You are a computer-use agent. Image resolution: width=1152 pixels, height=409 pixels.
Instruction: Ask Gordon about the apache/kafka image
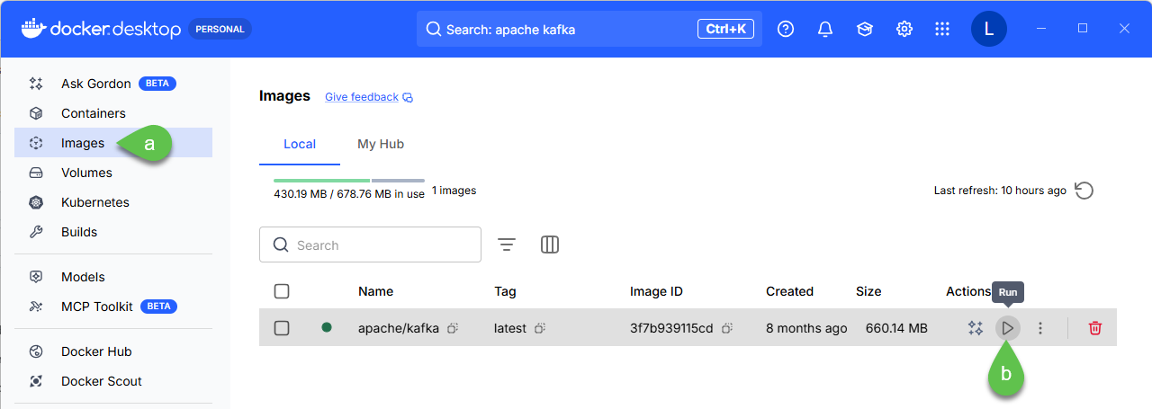point(975,328)
